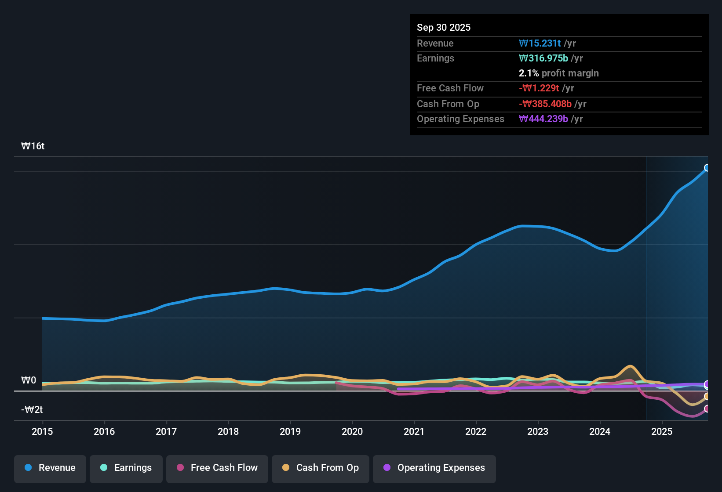This screenshot has width=722, height=492.
Task: Select the Revenue endpoint marker on the chart
Action: [707, 167]
